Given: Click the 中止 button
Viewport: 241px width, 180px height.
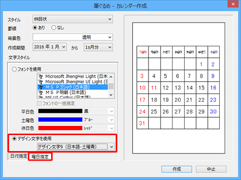Looking at the screenshot, I should [x=211, y=169].
